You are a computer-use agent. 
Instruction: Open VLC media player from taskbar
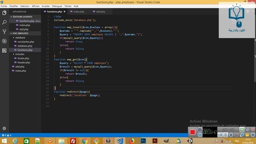pyautogui.click(x=50, y=141)
